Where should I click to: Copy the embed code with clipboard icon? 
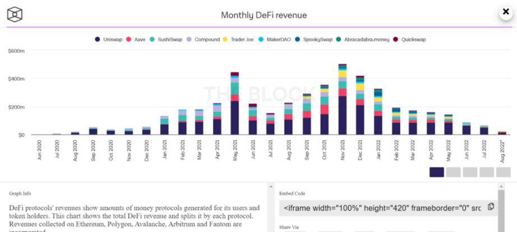point(491,207)
